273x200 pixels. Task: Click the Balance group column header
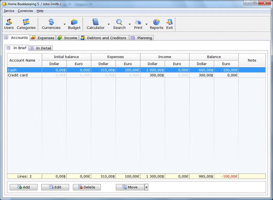coord(214,57)
